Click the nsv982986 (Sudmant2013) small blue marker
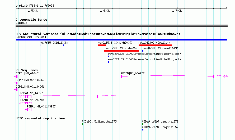Image resolution: width=235 pixels, height=140 pixels. click(x=143, y=51)
